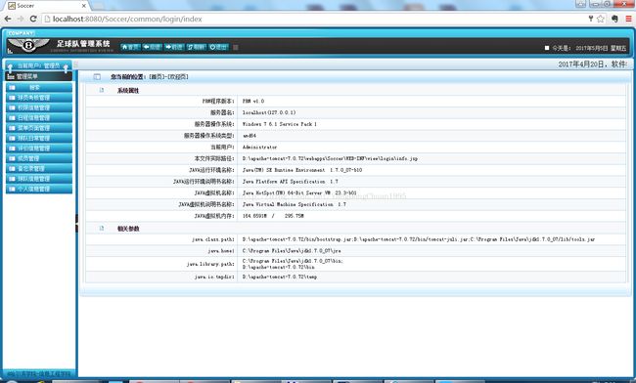Screen dimensions: 636x383
Task: Click the 系统属性 section heading
Action: (128, 90)
